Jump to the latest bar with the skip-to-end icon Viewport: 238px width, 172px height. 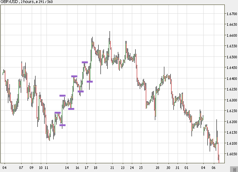coord(234,169)
